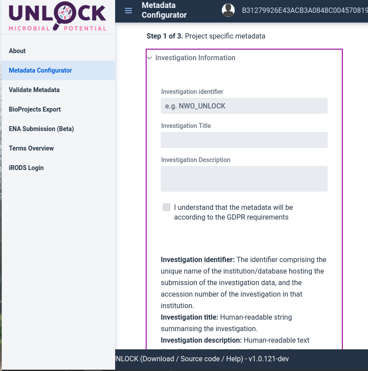368x371 pixels.
Task: Open the hamburger navigation menu
Action: (128, 11)
